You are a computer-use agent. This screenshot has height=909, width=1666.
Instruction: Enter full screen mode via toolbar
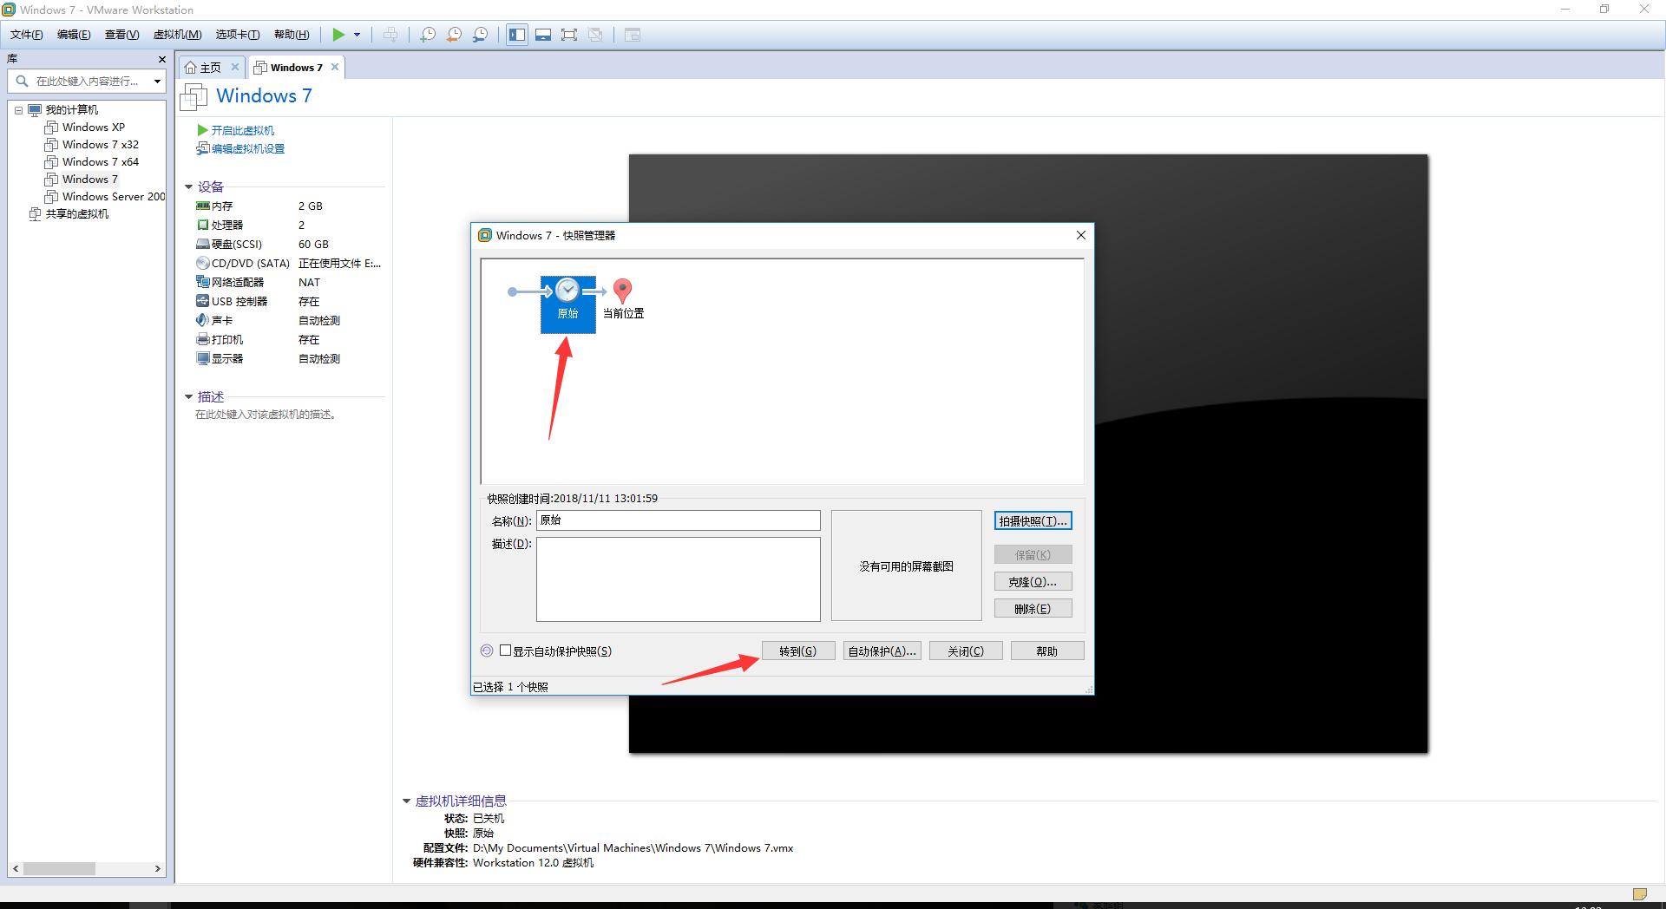pyautogui.click(x=569, y=35)
